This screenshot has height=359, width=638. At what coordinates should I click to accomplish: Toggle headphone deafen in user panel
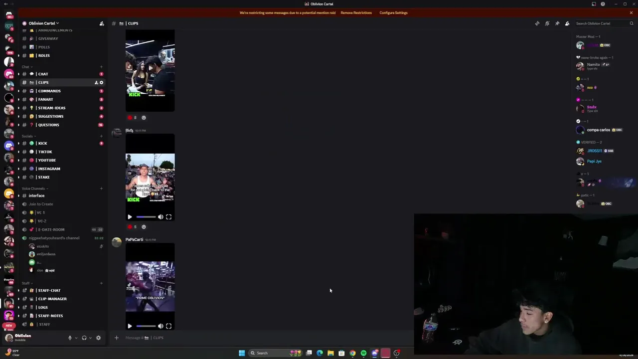(x=84, y=338)
